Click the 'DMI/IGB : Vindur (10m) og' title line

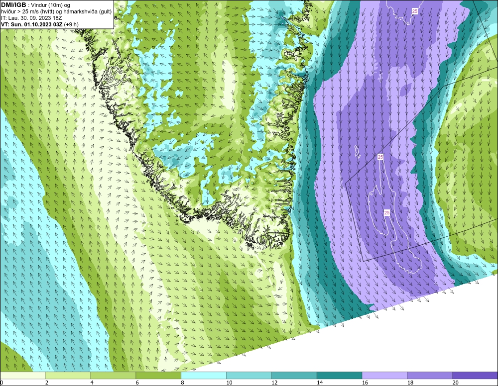pos(35,5)
